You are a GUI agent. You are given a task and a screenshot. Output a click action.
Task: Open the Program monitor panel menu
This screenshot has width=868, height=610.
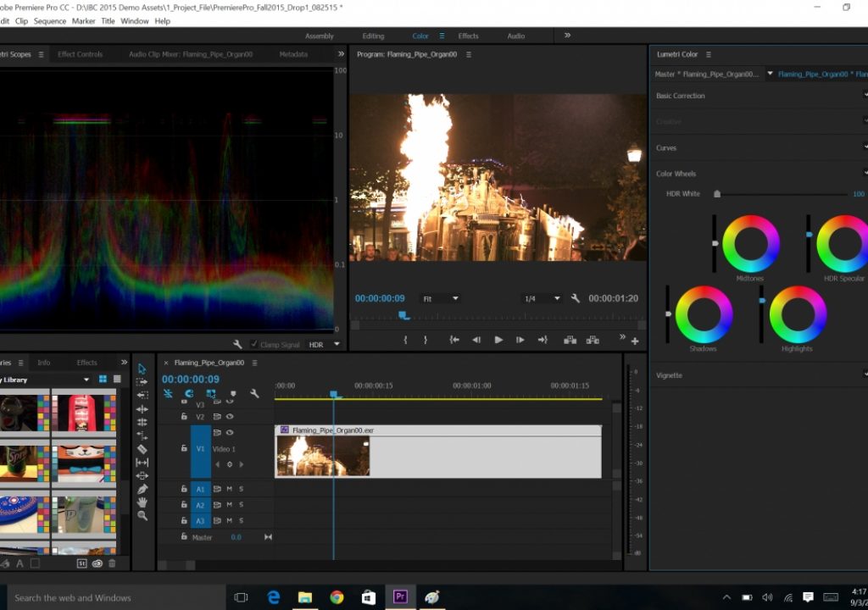(x=468, y=54)
